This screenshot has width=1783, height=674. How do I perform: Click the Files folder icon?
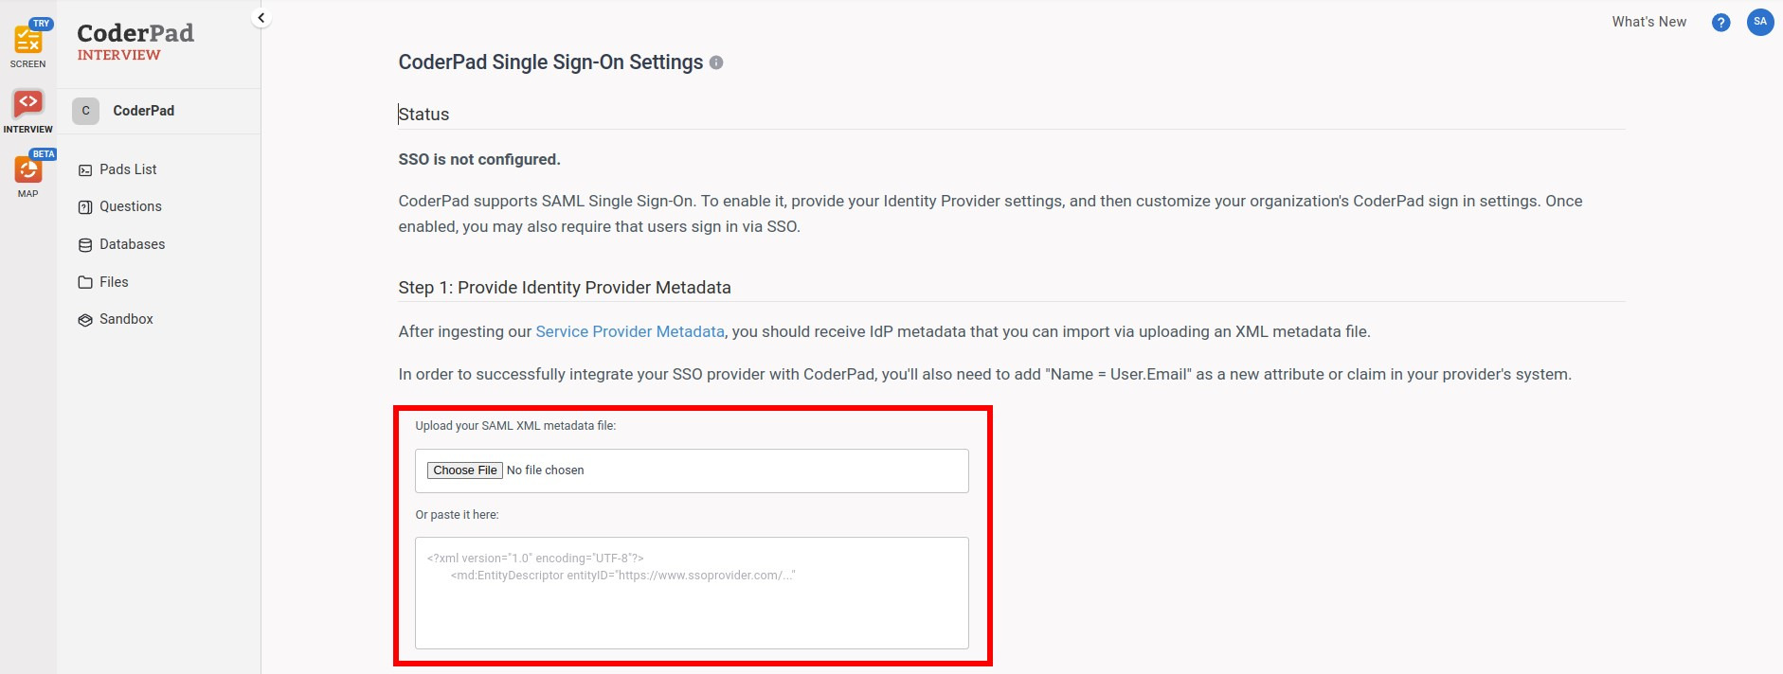(85, 282)
